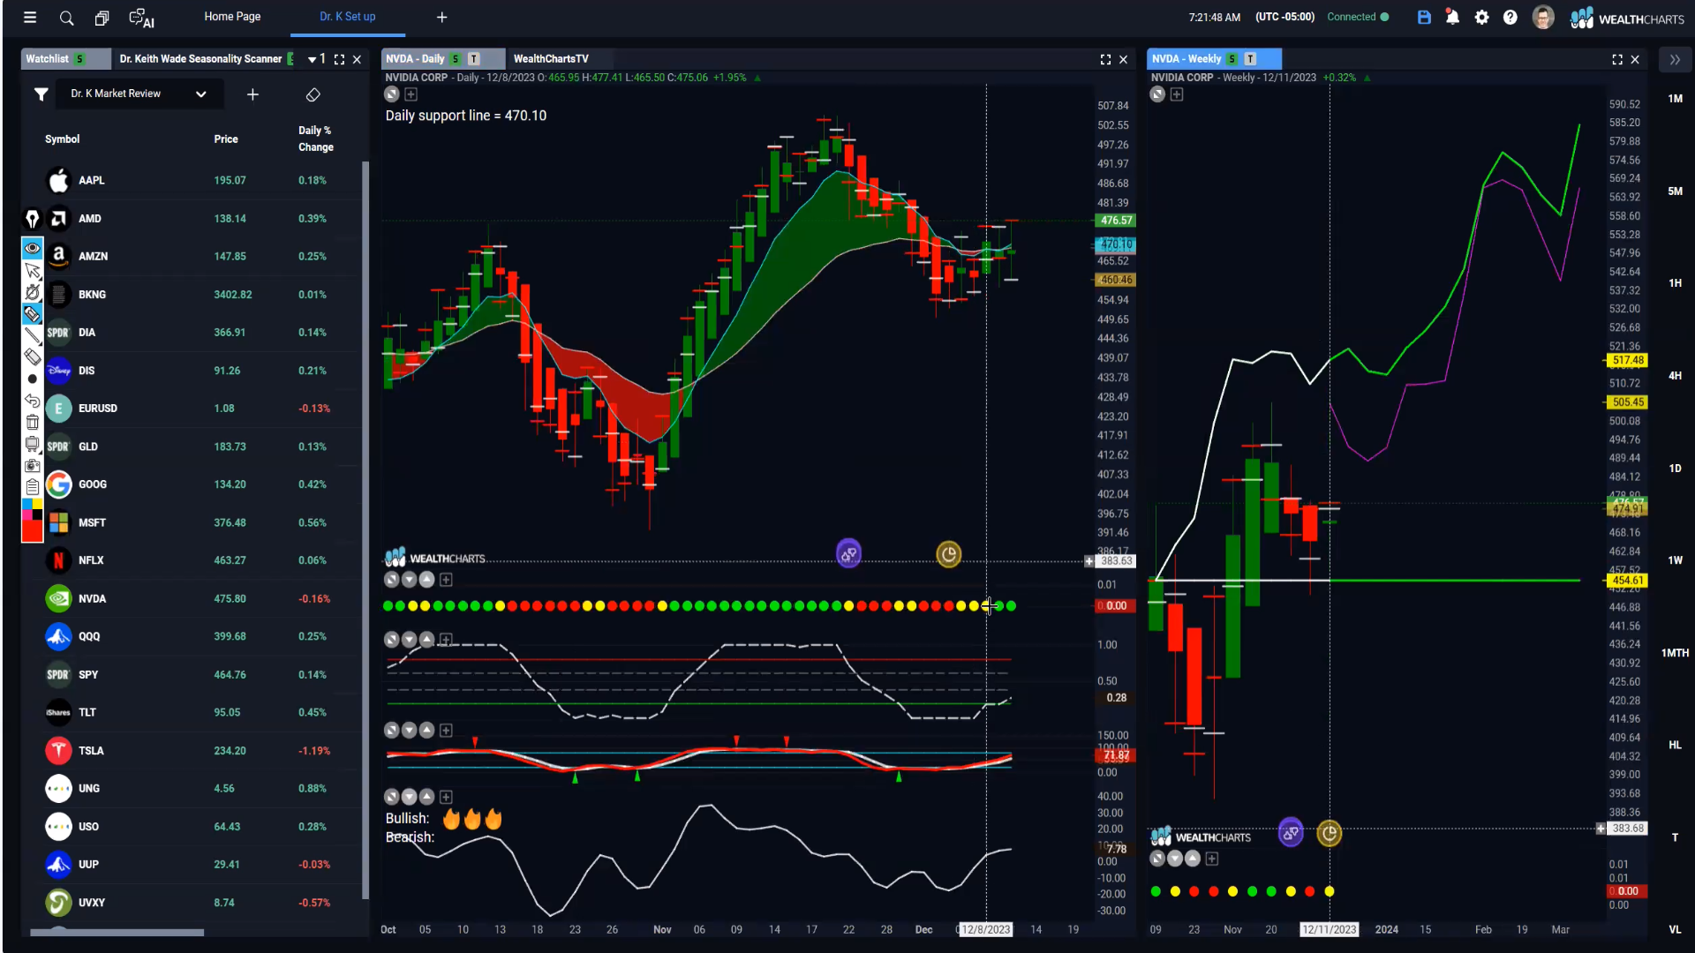Click the watchlist filter funnel icon
The height and width of the screenshot is (953, 1695).
click(41, 94)
